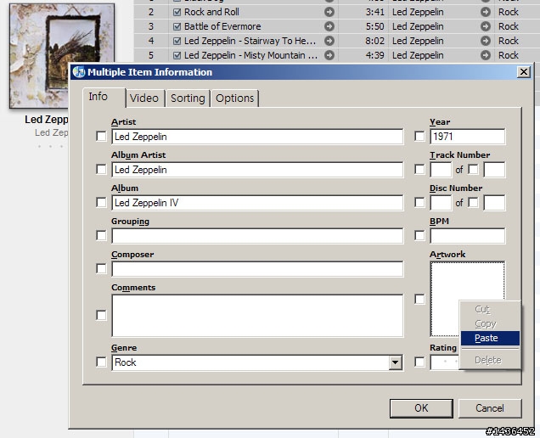Click artist arrow icon in Rock and Roll row

pos(486,12)
